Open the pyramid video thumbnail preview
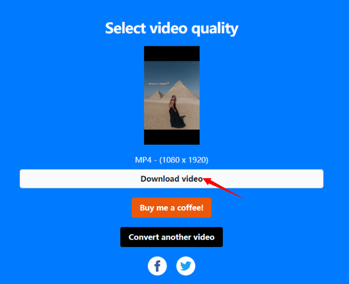Image resolution: width=349 pixels, height=284 pixels. pyautogui.click(x=172, y=95)
